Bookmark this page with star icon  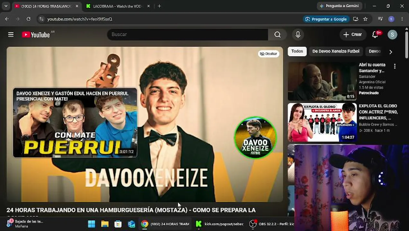[365, 19]
